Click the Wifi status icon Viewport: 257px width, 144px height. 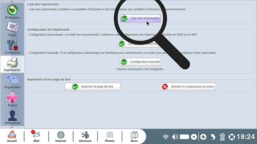[x=166, y=137]
